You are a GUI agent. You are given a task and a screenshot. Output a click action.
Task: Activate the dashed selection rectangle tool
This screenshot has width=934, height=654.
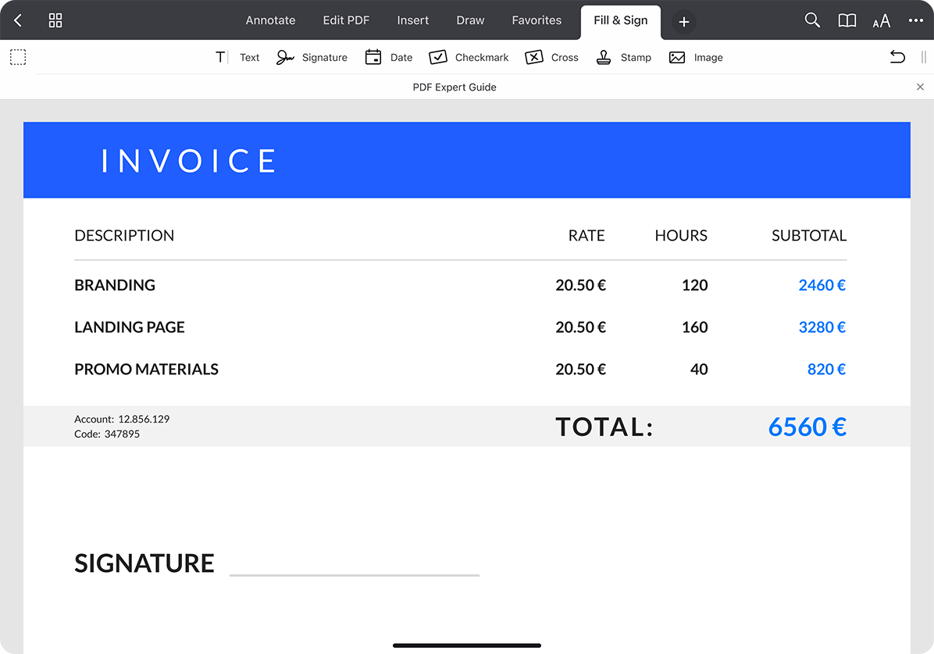18,57
